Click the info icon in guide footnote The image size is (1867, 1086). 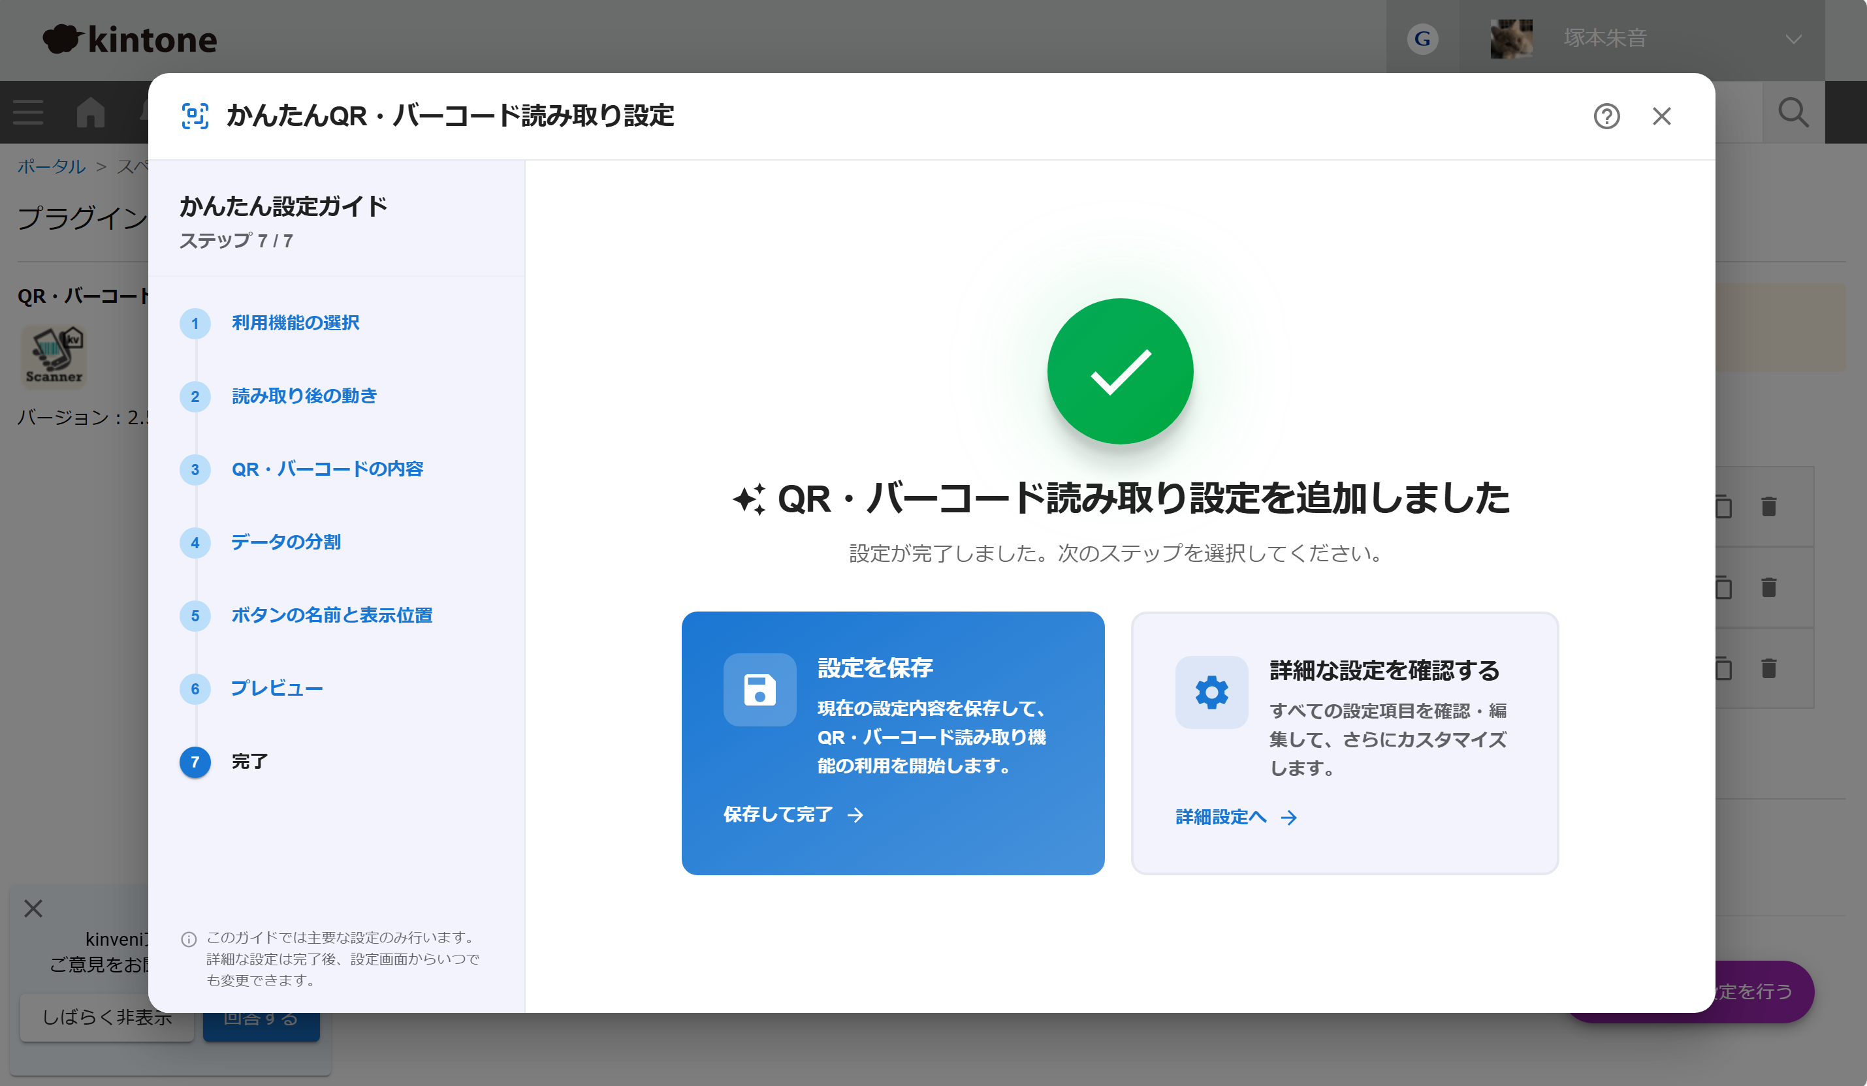pos(189,939)
